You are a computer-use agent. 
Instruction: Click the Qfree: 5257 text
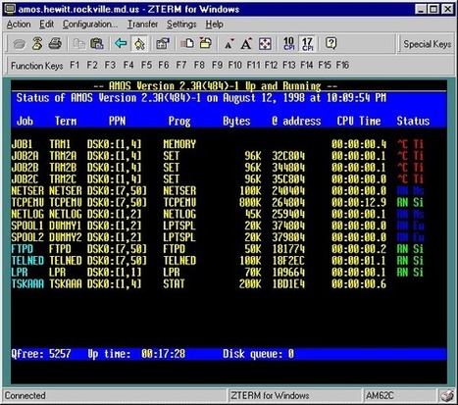tap(41, 354)
